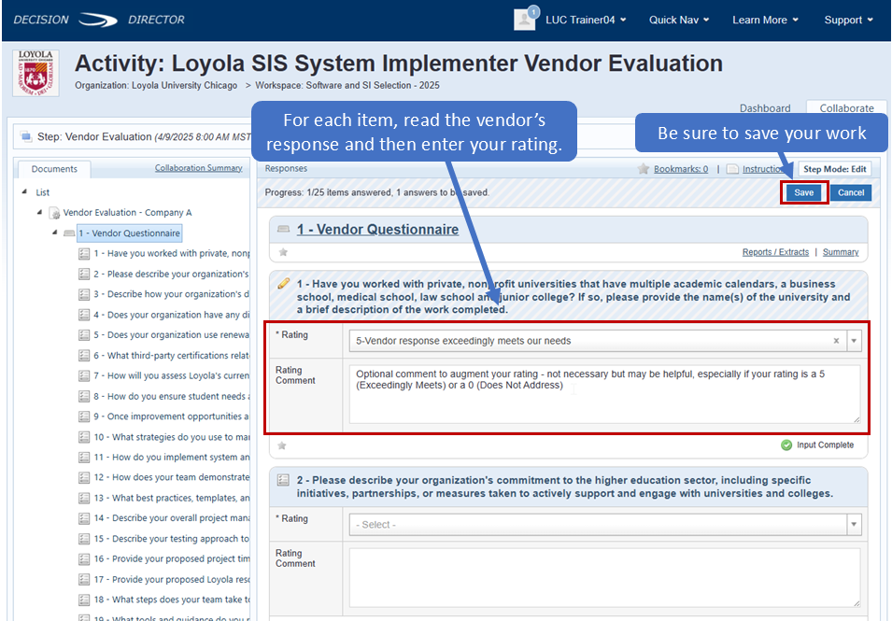Click the form icon beside question 2 heading
Screen dimensions: 892x621
click(283, 480)
